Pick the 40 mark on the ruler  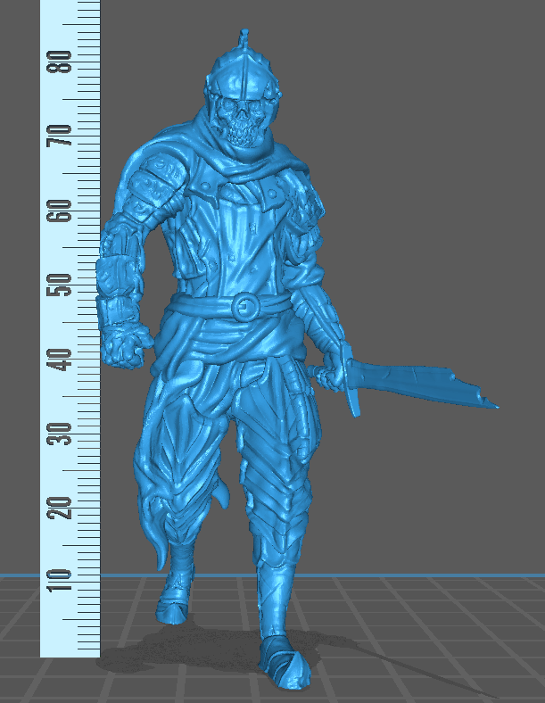pos(60,360)
